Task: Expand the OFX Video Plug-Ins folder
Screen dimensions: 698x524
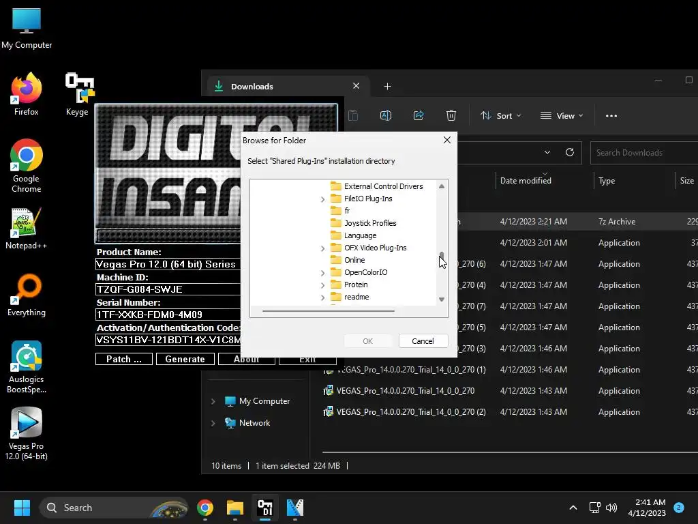Action: point(322,248)
